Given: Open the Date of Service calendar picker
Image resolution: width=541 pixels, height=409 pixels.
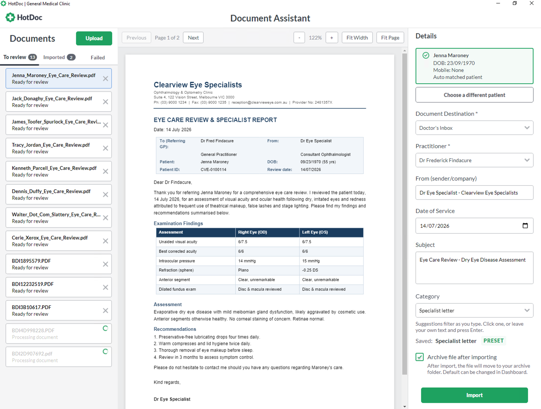Looking at the screenshot, I should (525, 226).
